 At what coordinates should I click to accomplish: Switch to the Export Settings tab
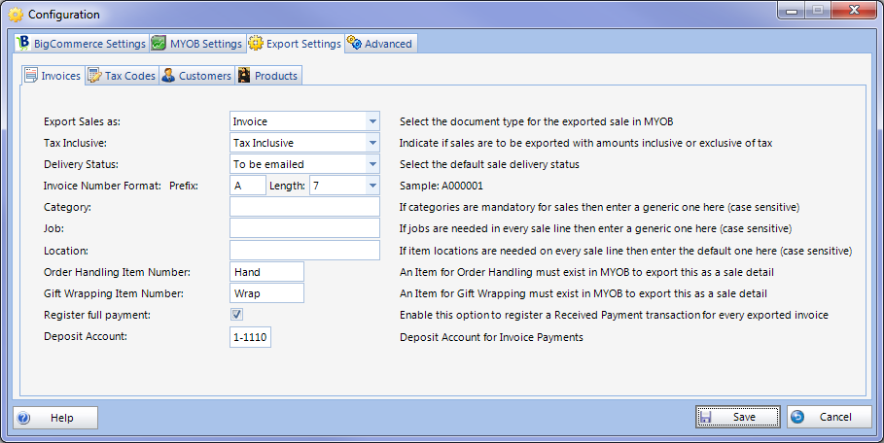296,44
